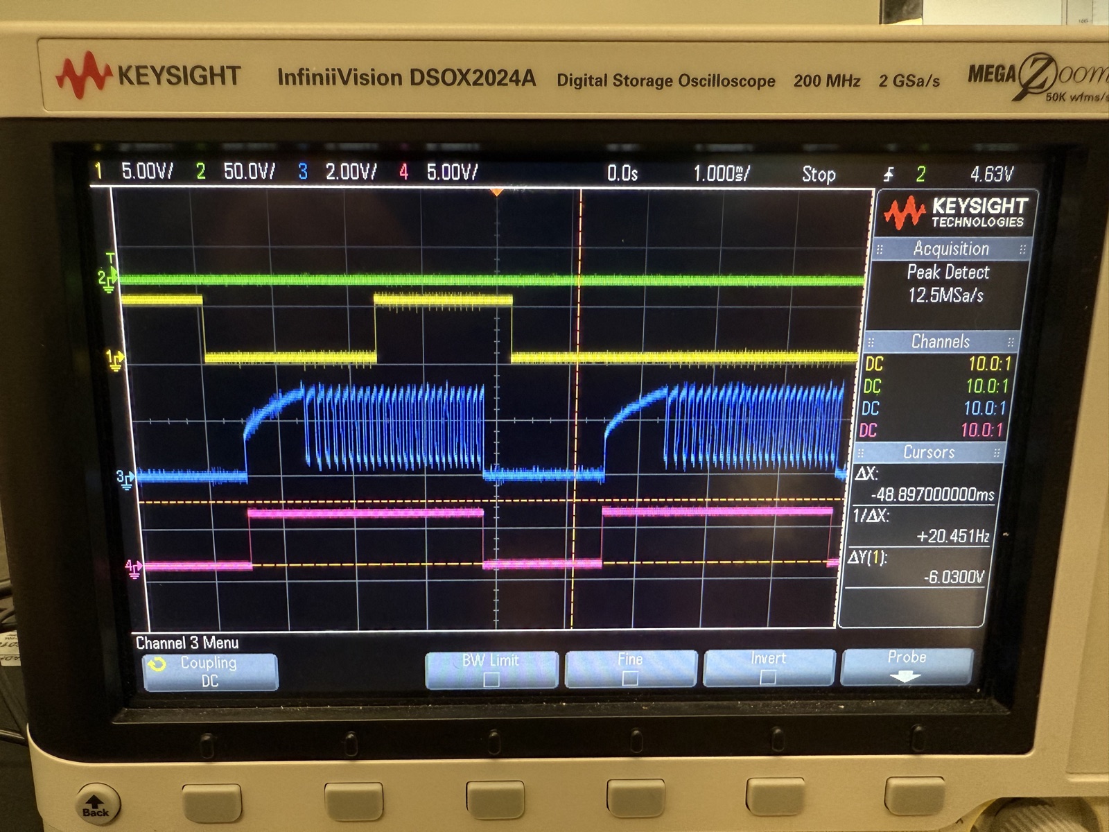Screen dimensions: 1109x832
Task: Click the first softkey hardware button below screen
Action: click(x=211, y=802)
